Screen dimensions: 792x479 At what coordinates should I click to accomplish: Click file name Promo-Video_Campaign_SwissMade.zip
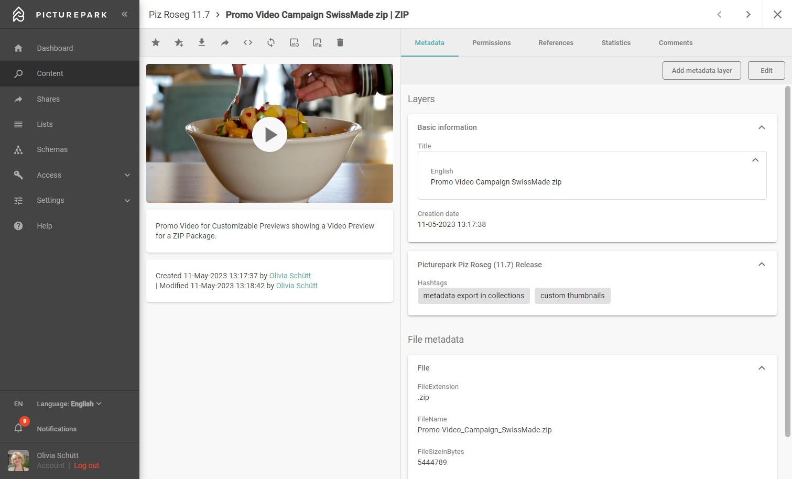tap(484, 430)
